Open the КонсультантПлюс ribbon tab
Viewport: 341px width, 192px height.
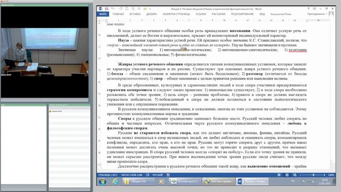(281, 14)
